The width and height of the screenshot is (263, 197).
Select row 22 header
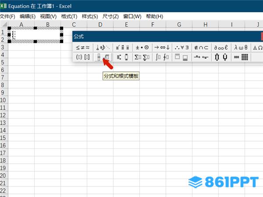(4, 190)
